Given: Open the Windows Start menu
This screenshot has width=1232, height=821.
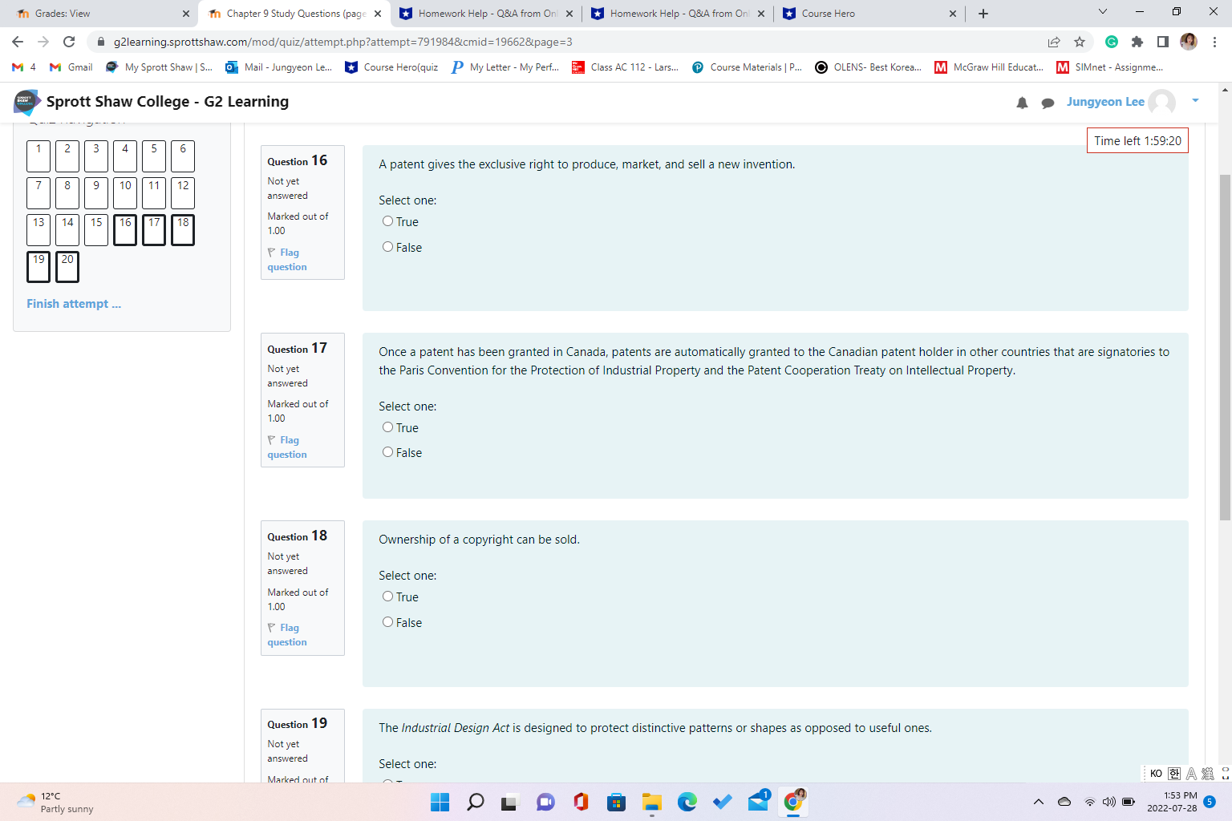Looking at the screenshot, I should click(x=440, y=802).
